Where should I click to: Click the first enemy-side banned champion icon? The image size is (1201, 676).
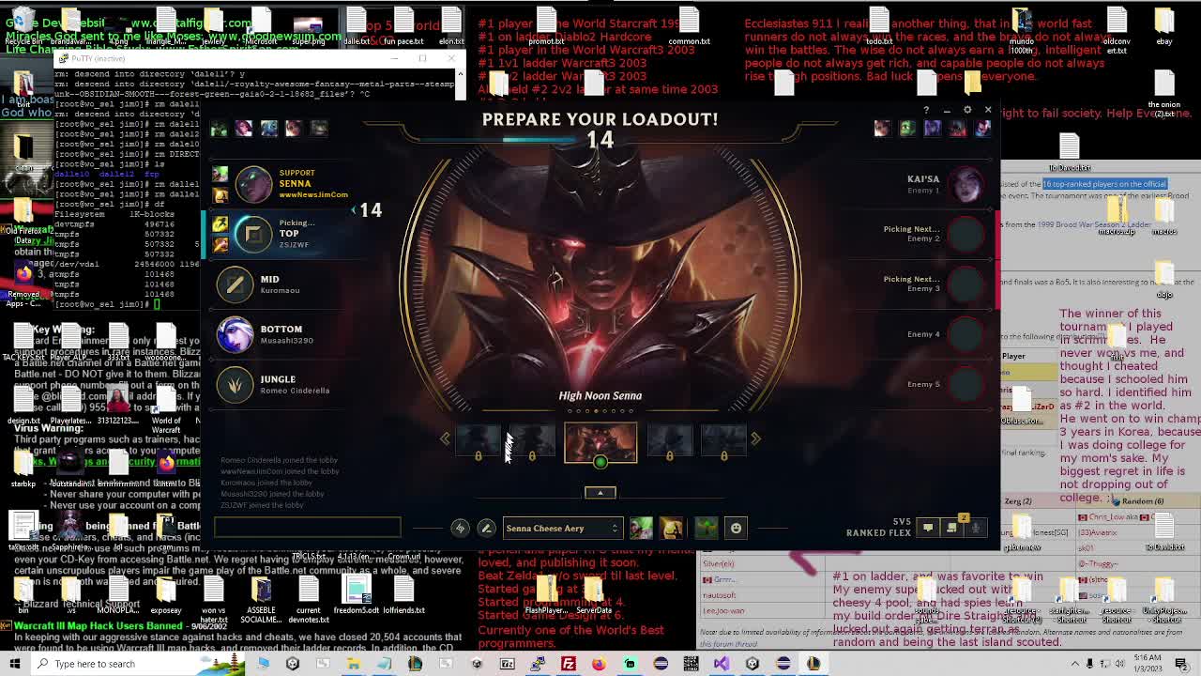point(882,129)
